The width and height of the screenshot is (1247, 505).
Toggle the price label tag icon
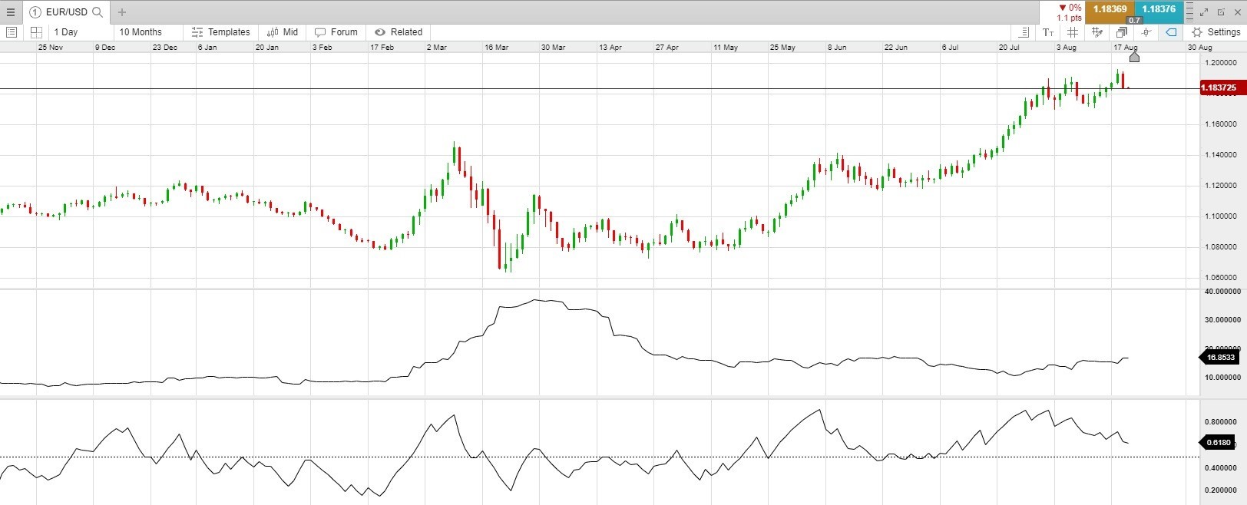point(1171,32)
